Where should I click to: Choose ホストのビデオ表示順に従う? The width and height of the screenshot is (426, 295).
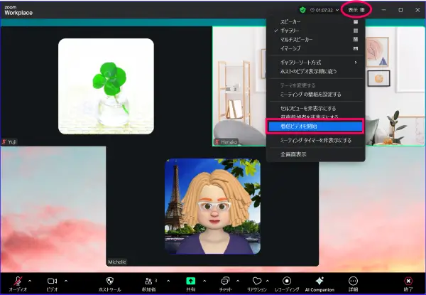[x=316, y=71]
